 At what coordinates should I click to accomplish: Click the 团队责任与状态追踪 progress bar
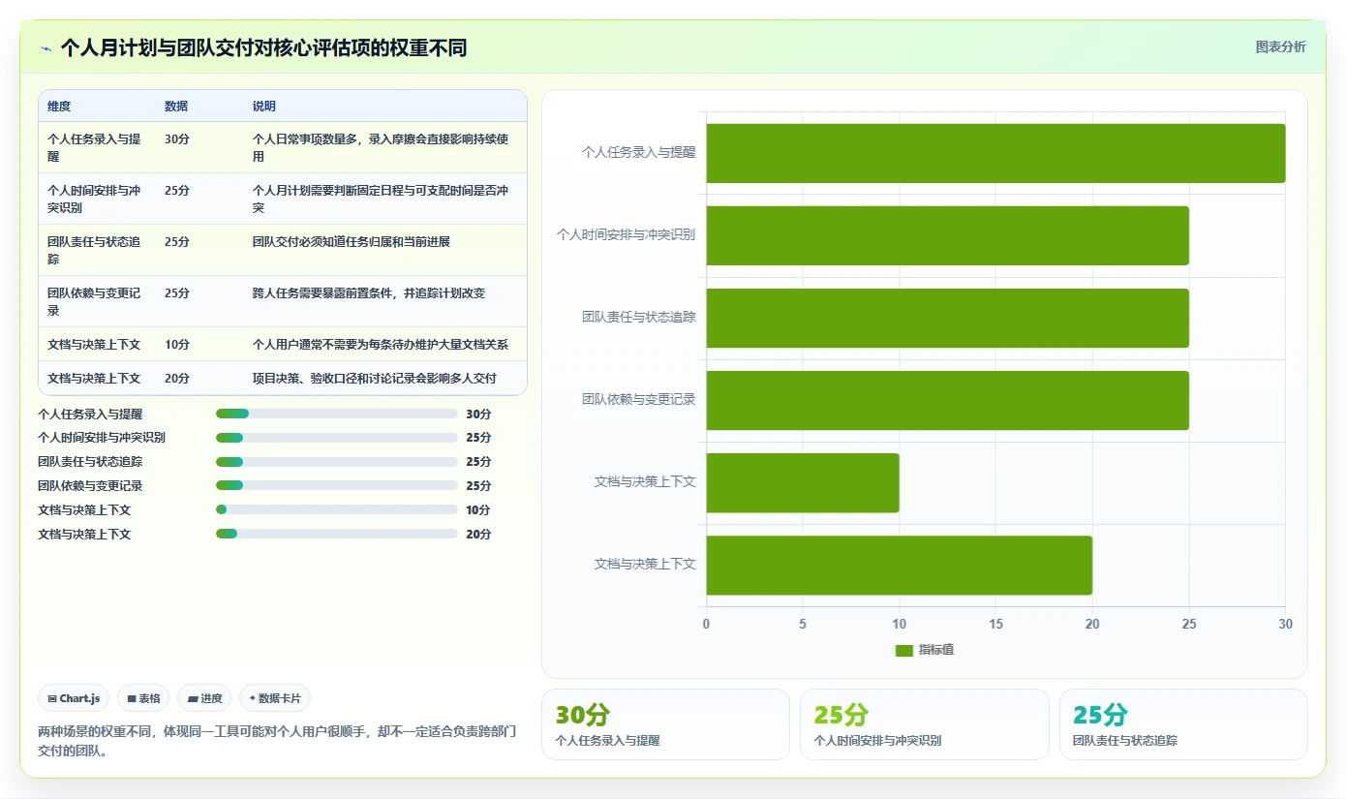coord(337,462)
